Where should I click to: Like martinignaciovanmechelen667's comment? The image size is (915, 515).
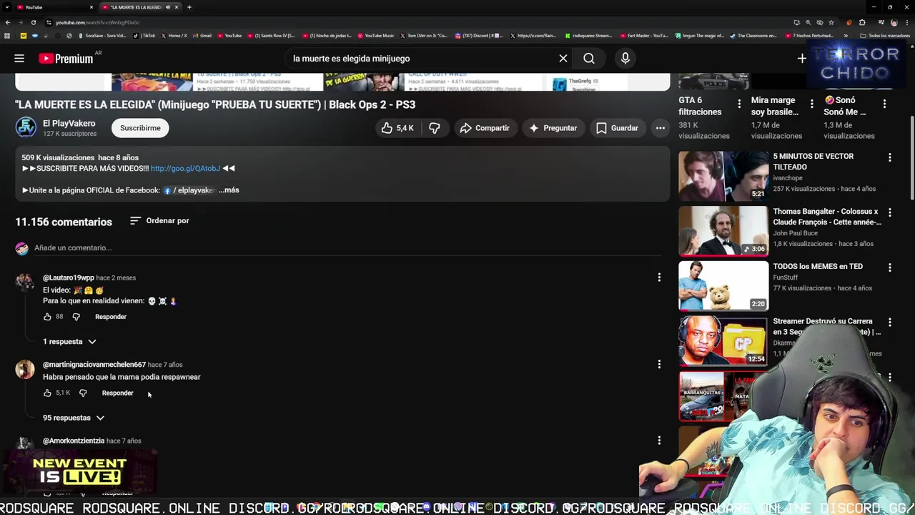tap(47, 393)
